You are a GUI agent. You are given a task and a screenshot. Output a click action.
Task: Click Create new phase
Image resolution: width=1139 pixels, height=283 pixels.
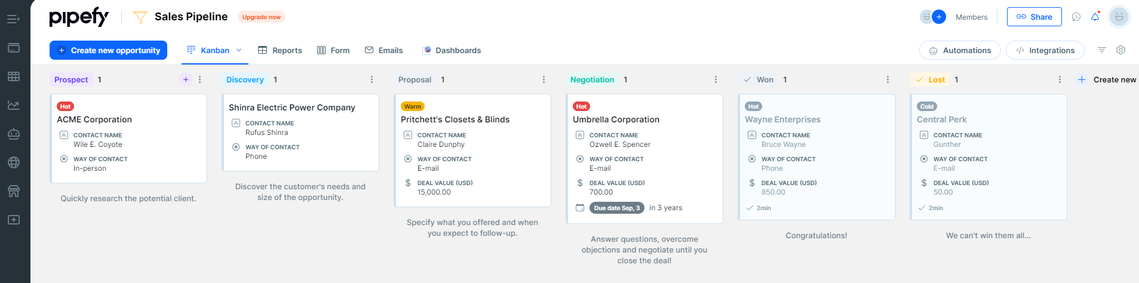pyautogui.click(x=1107, y=79)
